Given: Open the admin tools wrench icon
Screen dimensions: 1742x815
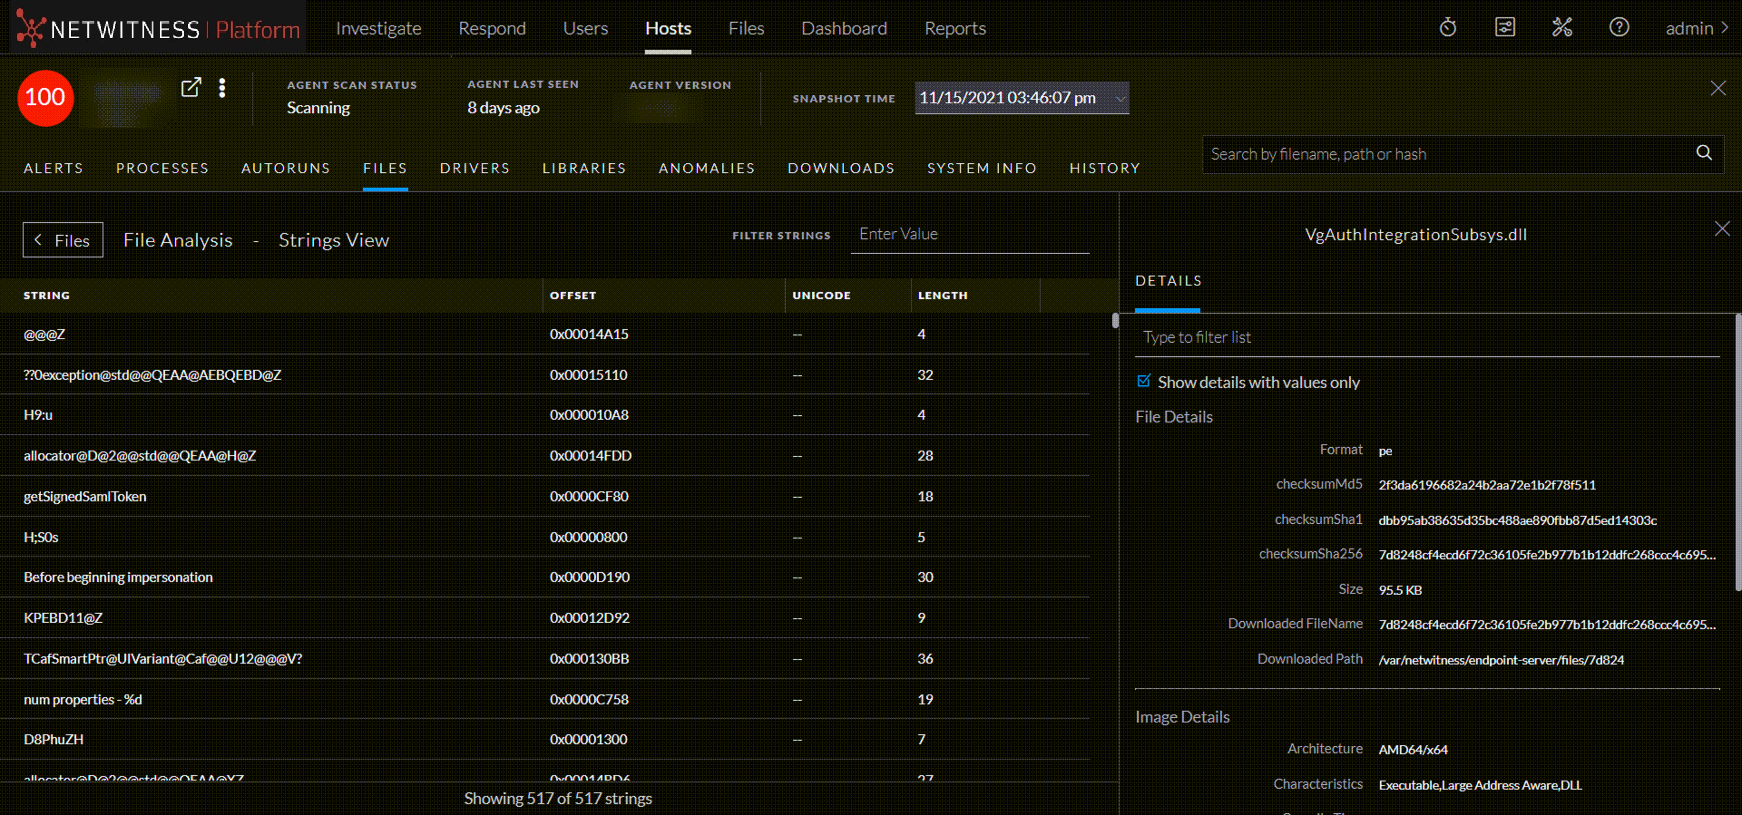Looking at the screenshot, I should pyautogui.click(x=1561, y=28).
